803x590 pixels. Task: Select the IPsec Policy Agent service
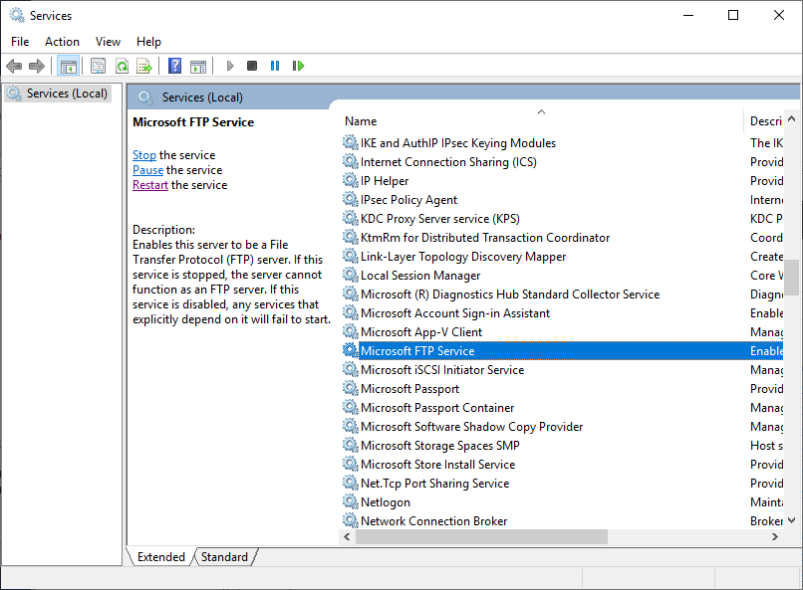pos(408,200)
